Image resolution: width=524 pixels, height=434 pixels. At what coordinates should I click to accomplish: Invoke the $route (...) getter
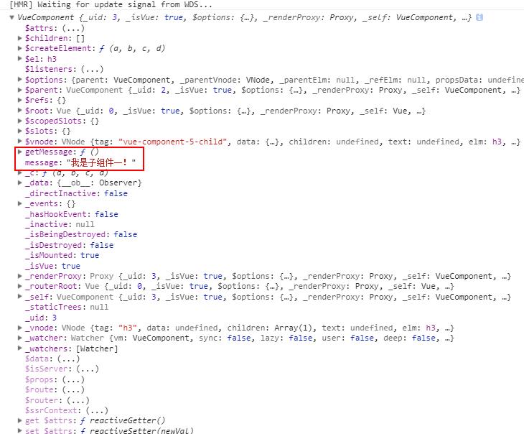62,390
